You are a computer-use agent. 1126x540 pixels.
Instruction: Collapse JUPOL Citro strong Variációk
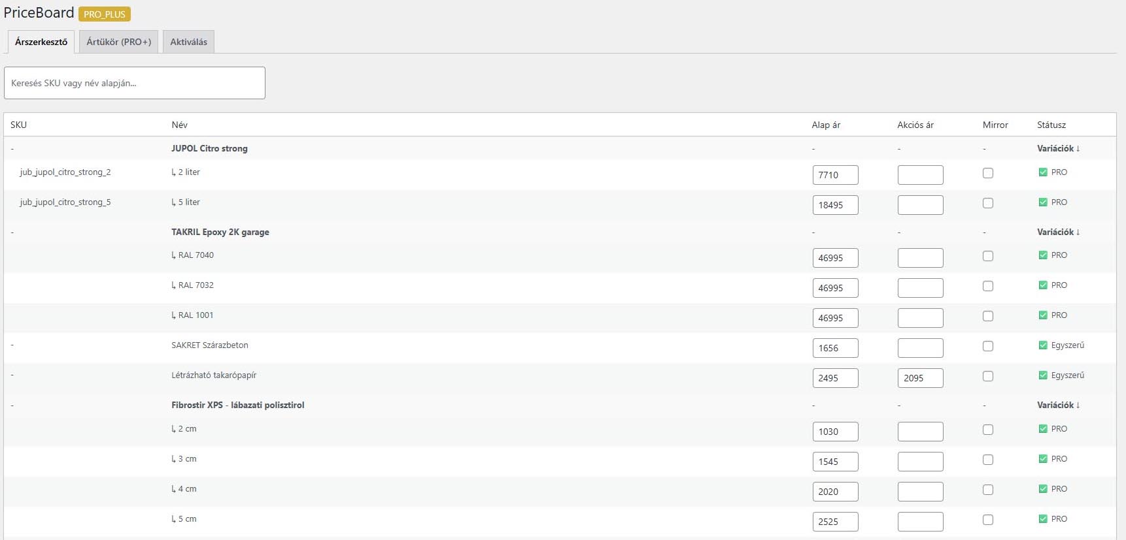[1058, 149]
